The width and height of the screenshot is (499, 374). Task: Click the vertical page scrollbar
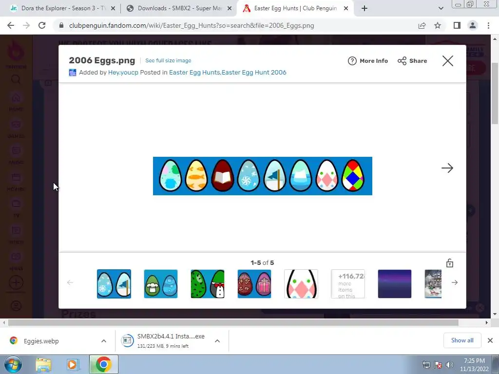[495, 94]
